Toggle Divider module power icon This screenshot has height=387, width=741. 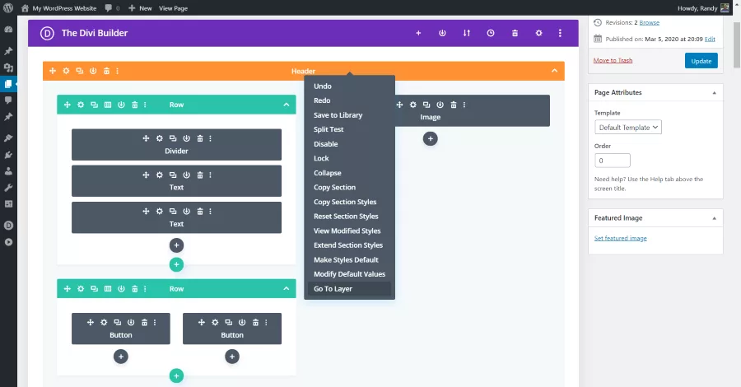(x=187, y=138)
